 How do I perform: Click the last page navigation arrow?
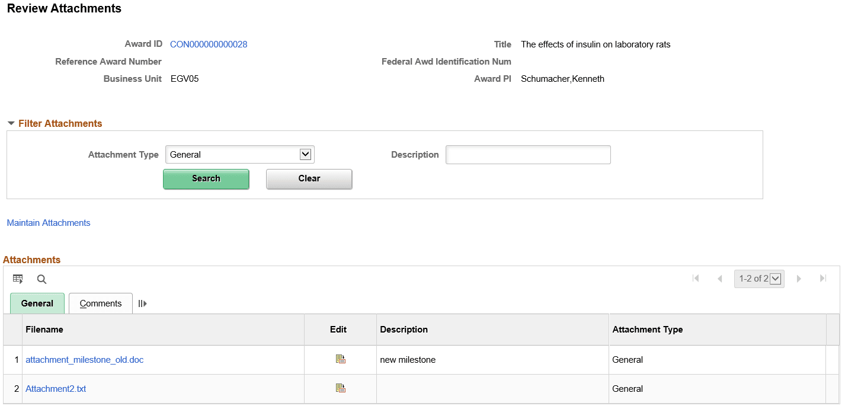click(x=822, y=278)
